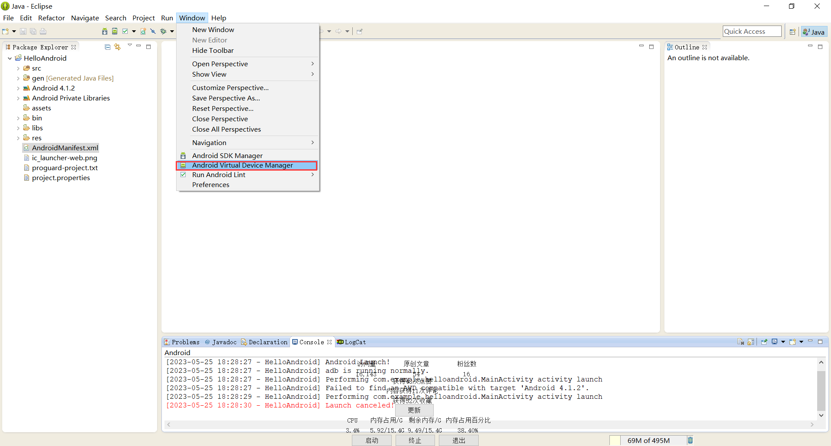Expand the gen folder
831x446 pixels.
(18, 78)
